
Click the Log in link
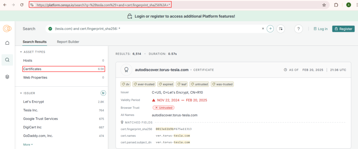coord(321,29)
